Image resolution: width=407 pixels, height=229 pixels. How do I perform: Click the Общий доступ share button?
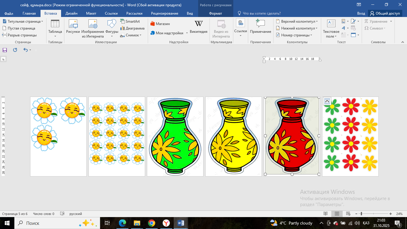point(385,13)
